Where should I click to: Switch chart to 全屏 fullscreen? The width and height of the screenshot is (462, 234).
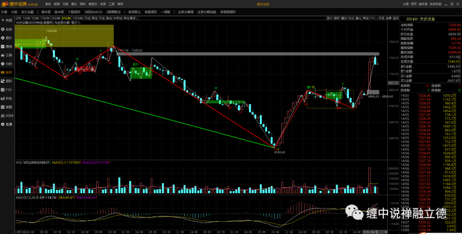point(388,18)
